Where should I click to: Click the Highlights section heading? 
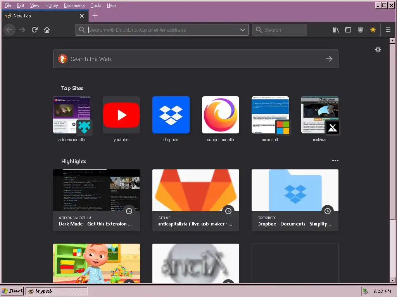74,161
